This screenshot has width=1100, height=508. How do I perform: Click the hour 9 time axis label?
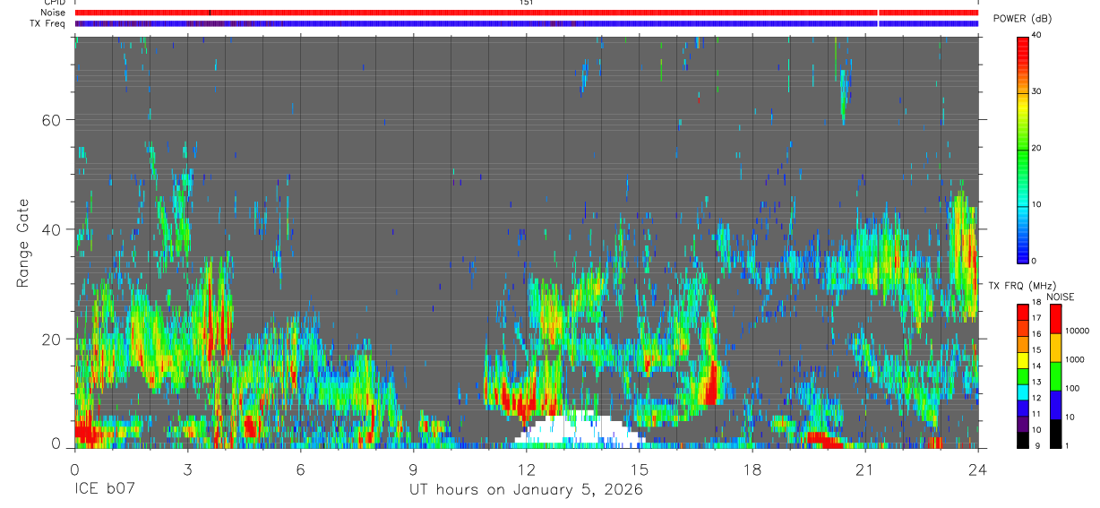tap(413, 469)
